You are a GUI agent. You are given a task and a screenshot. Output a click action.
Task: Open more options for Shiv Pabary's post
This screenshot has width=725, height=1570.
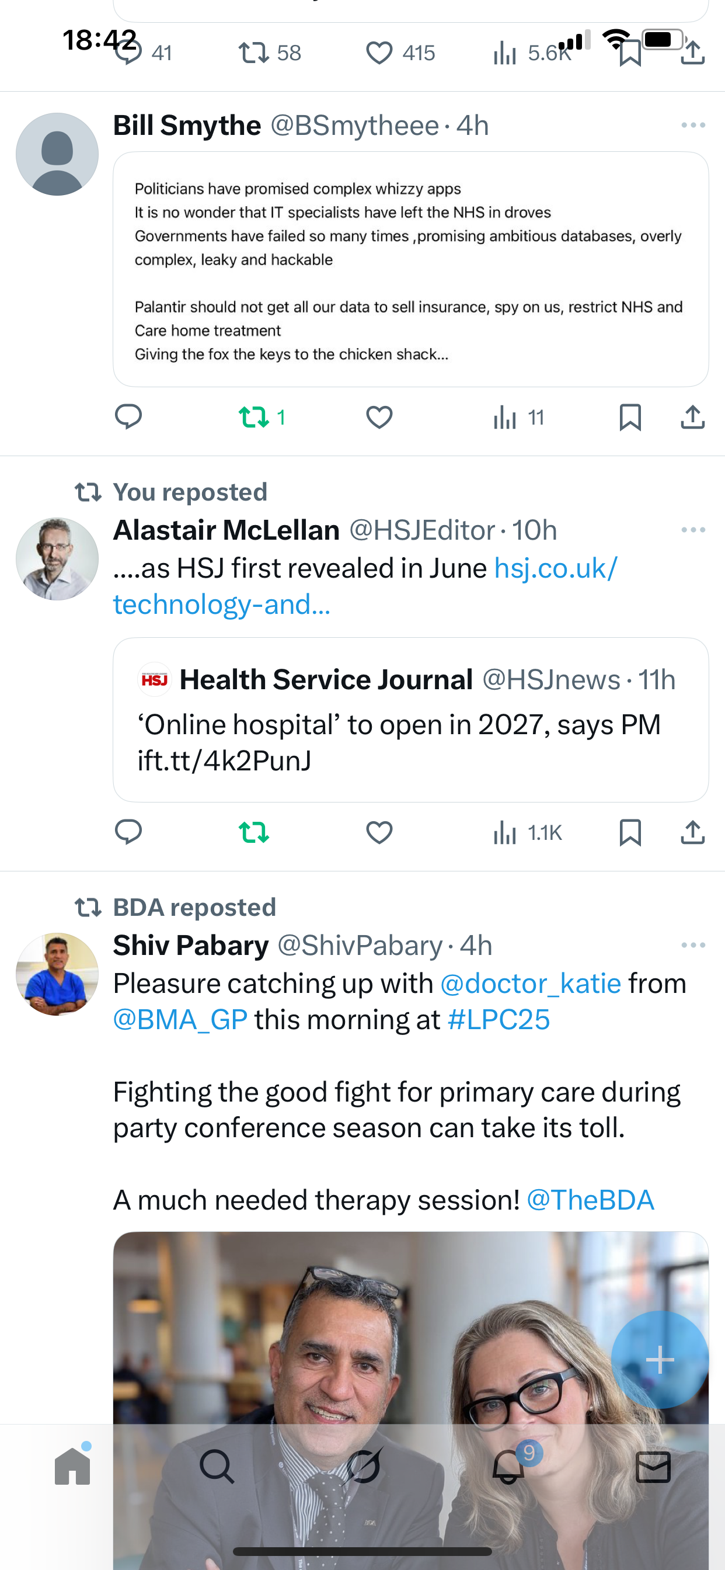(693, 945)
